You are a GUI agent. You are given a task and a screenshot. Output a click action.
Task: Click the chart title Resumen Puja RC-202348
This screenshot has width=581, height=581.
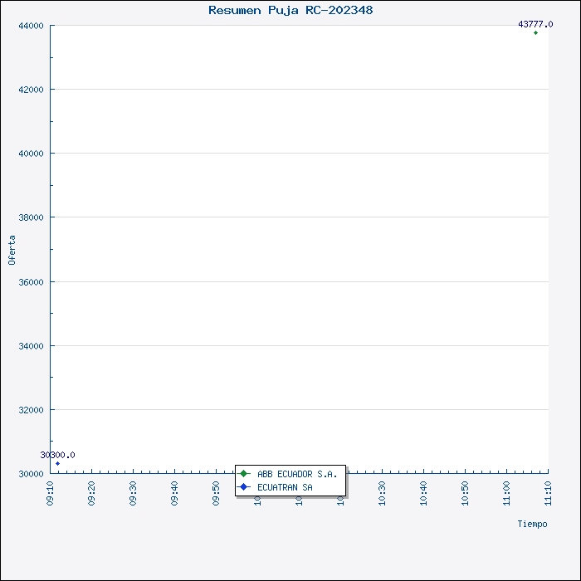coord(290,10)
